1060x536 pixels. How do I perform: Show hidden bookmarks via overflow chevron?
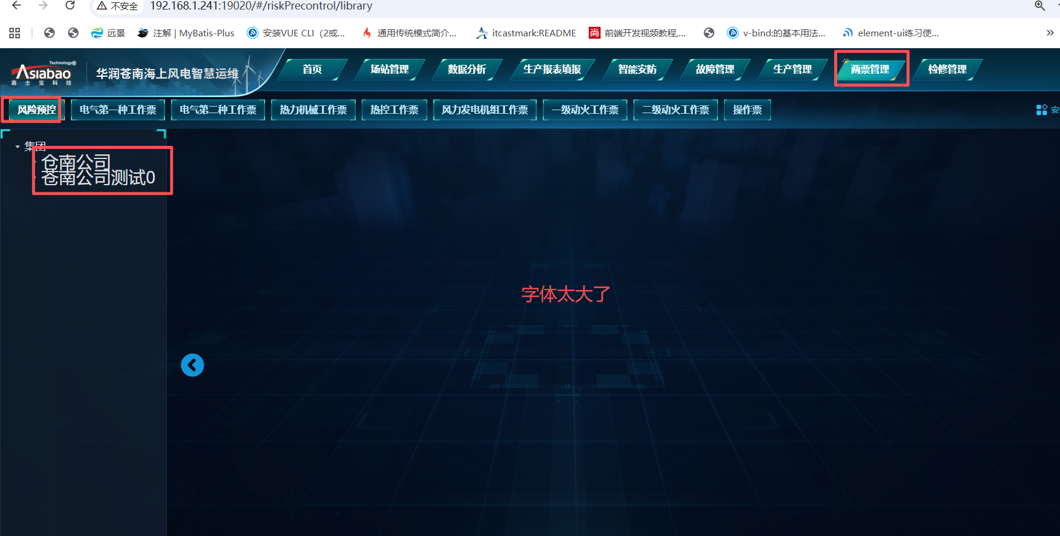tap(1050, 33)
